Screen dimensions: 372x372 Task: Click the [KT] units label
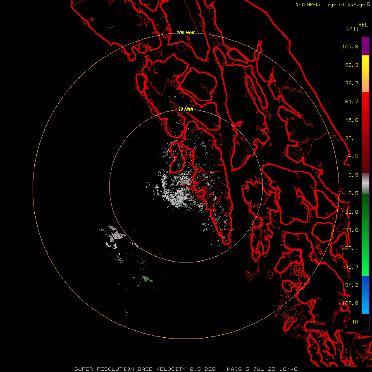353,29
